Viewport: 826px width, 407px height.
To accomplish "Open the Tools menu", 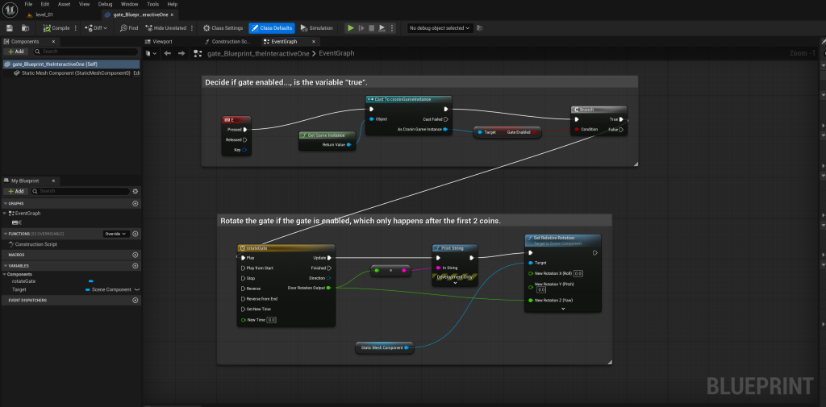I will (x=152, y=4).
